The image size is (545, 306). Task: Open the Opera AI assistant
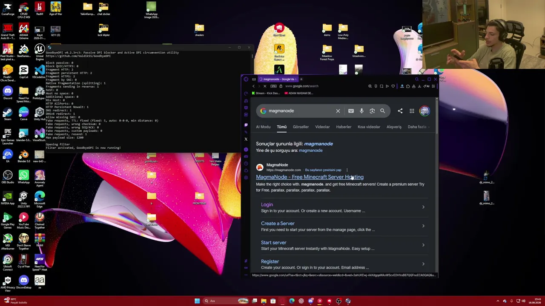(x=427, y=86)
